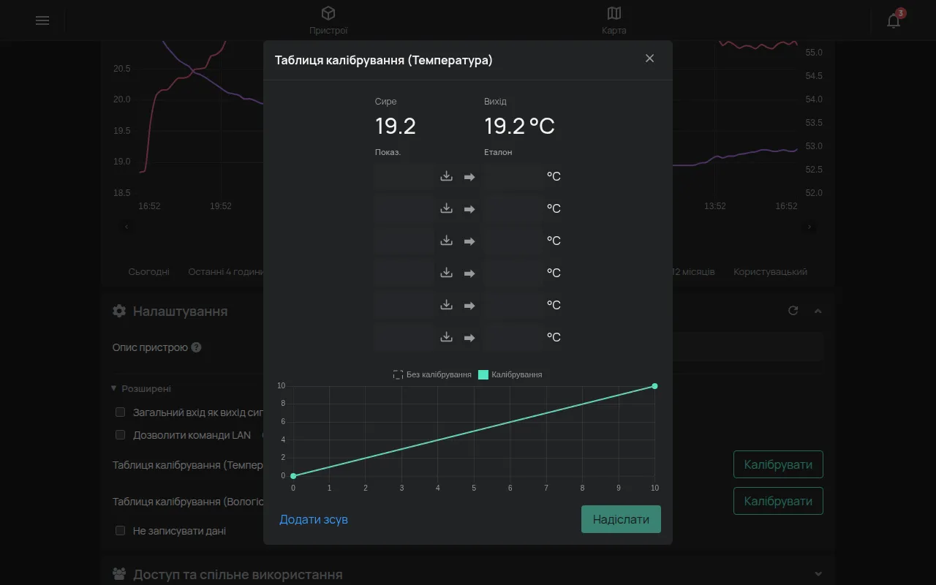This screenshot has width=936, height=585.
Task: Click the download icon in the first calibration row
Action: tap(447, 176)
